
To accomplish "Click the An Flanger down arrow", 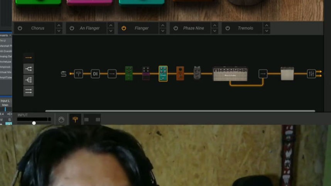I will [x=111, y=31].
